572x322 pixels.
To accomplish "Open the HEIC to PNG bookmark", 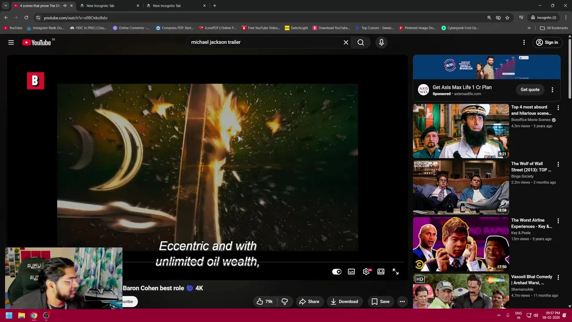I will click(88, 28).
